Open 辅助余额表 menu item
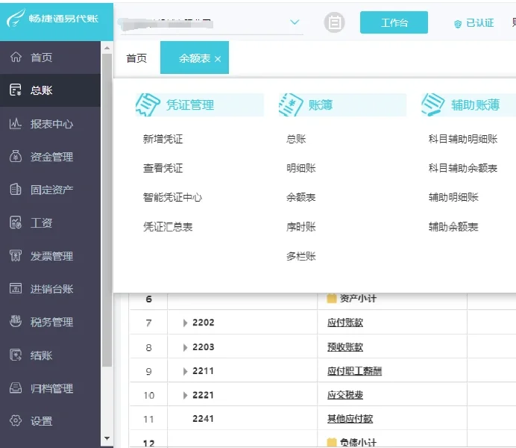The image size is (516, 448). click(x=453, y=227)
